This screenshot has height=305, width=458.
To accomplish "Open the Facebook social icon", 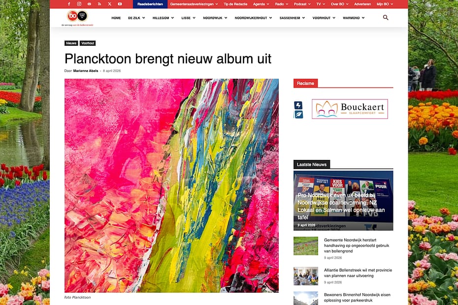I will tap(69, 4).
